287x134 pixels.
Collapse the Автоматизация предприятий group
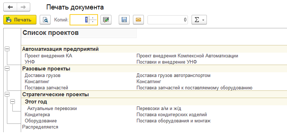(7, 49)
